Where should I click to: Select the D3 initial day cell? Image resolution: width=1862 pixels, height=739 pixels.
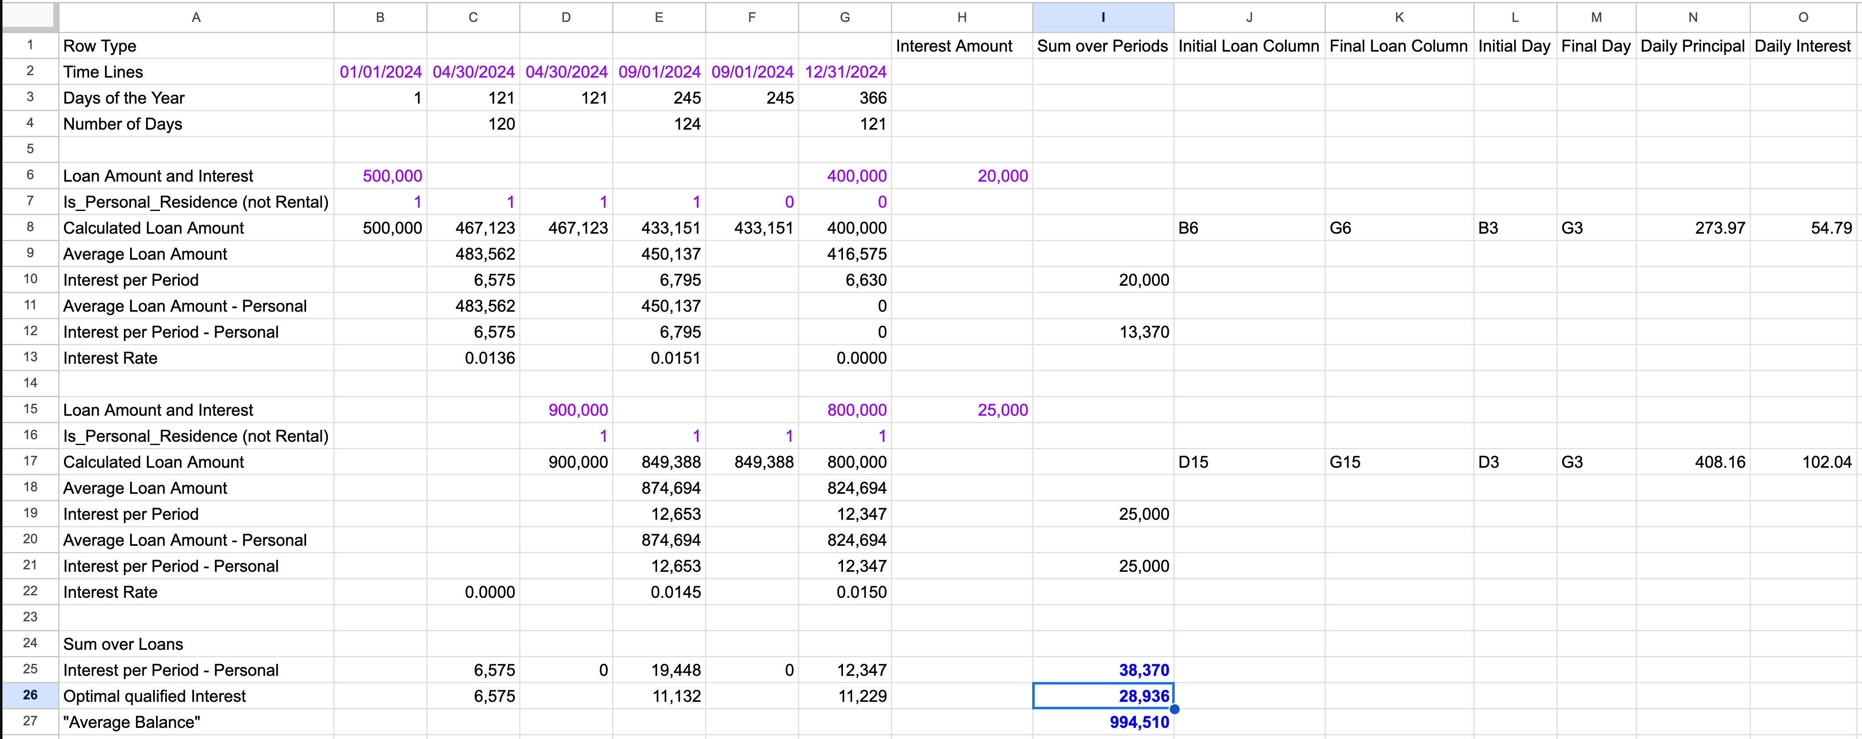[x=1515, y=462]
